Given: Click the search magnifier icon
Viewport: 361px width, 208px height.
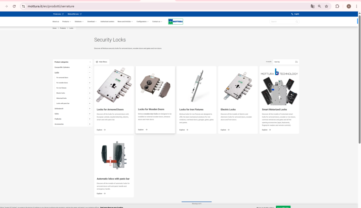Looking at the screenshot, I should [x=297, y=22].
